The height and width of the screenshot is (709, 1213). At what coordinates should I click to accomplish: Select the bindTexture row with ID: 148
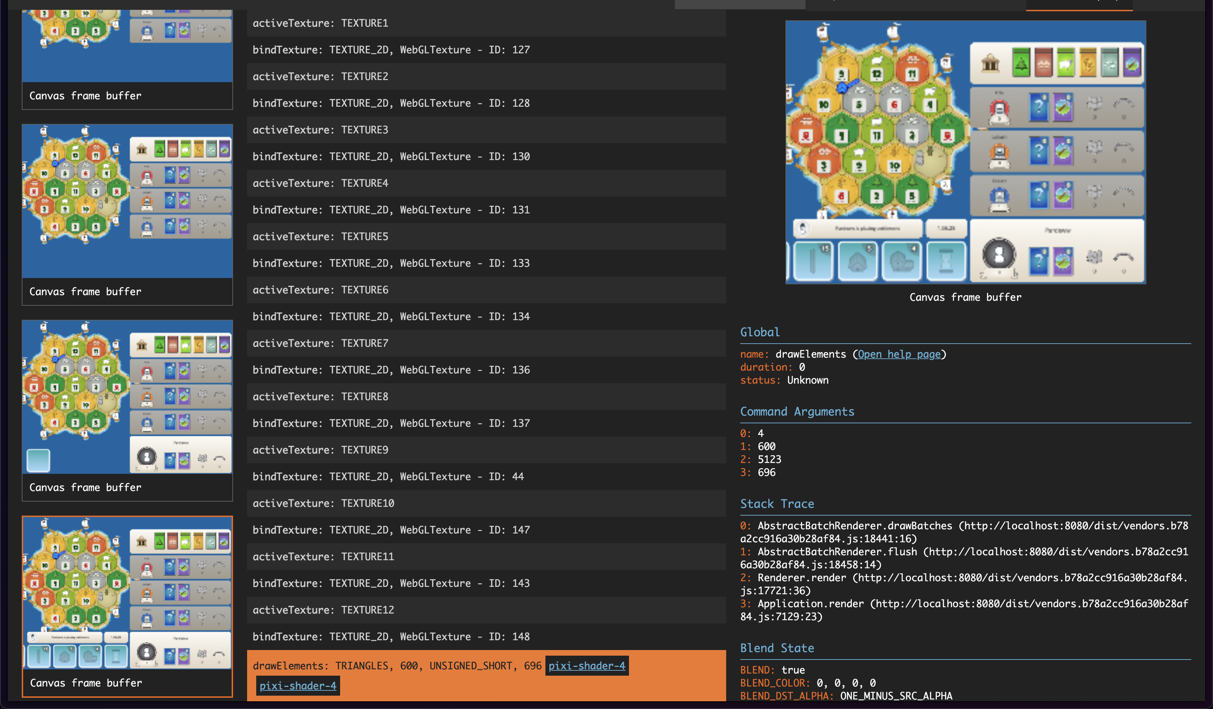pyautogui.click(x=487, y=637)
